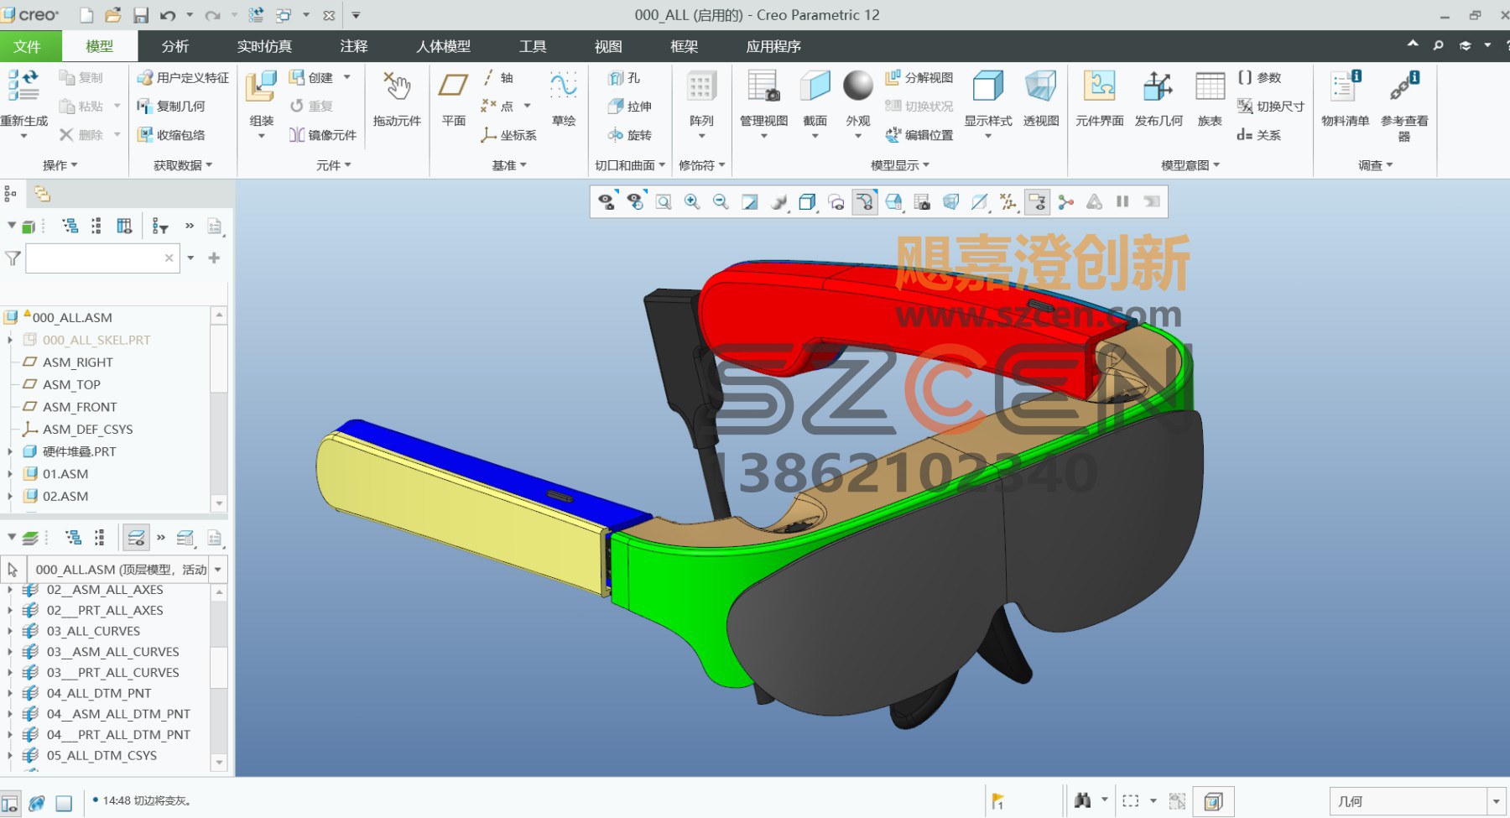Click the 镜像元件 button
This screenshot has height=818, width=1510.
(323, 135)
